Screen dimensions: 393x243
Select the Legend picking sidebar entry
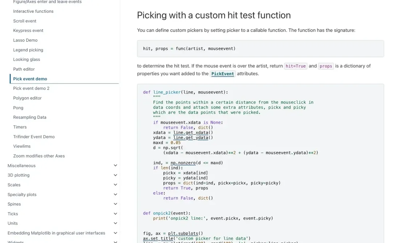[x=28, y=50]
